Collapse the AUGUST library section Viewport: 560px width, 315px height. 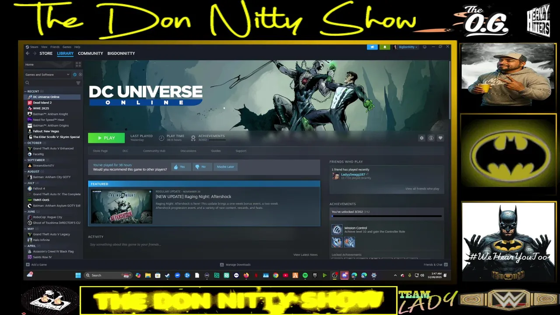pyautogui.click(x=25, y=171)
